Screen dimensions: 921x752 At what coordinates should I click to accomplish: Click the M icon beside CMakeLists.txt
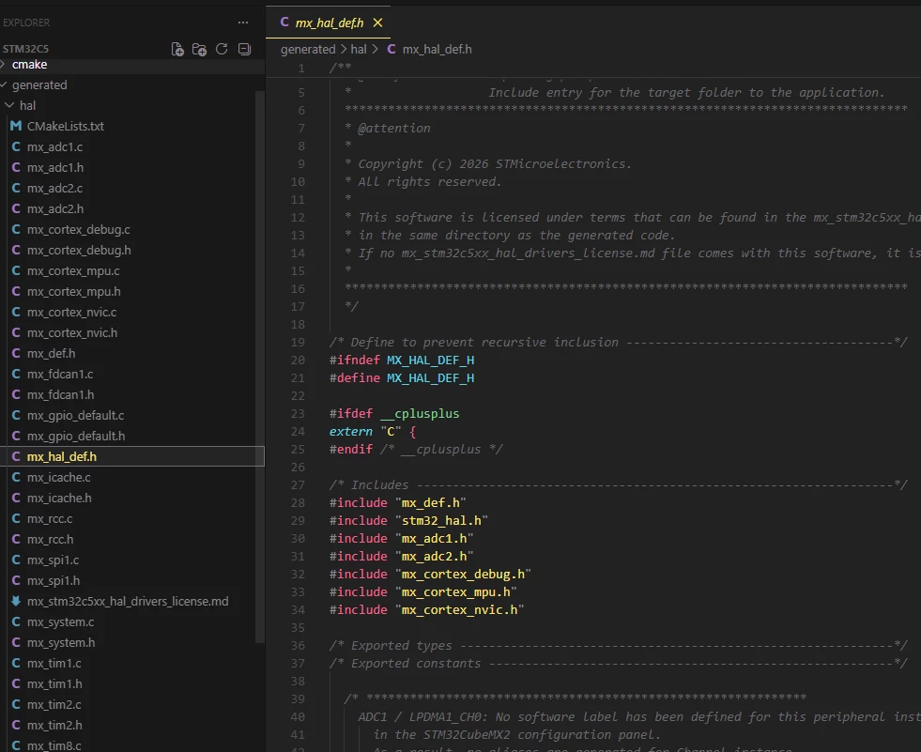pyautogui.click(x=16, y=127)
